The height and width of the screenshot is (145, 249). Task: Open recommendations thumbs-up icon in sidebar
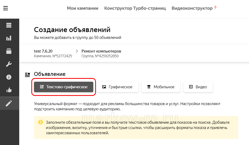9,90
